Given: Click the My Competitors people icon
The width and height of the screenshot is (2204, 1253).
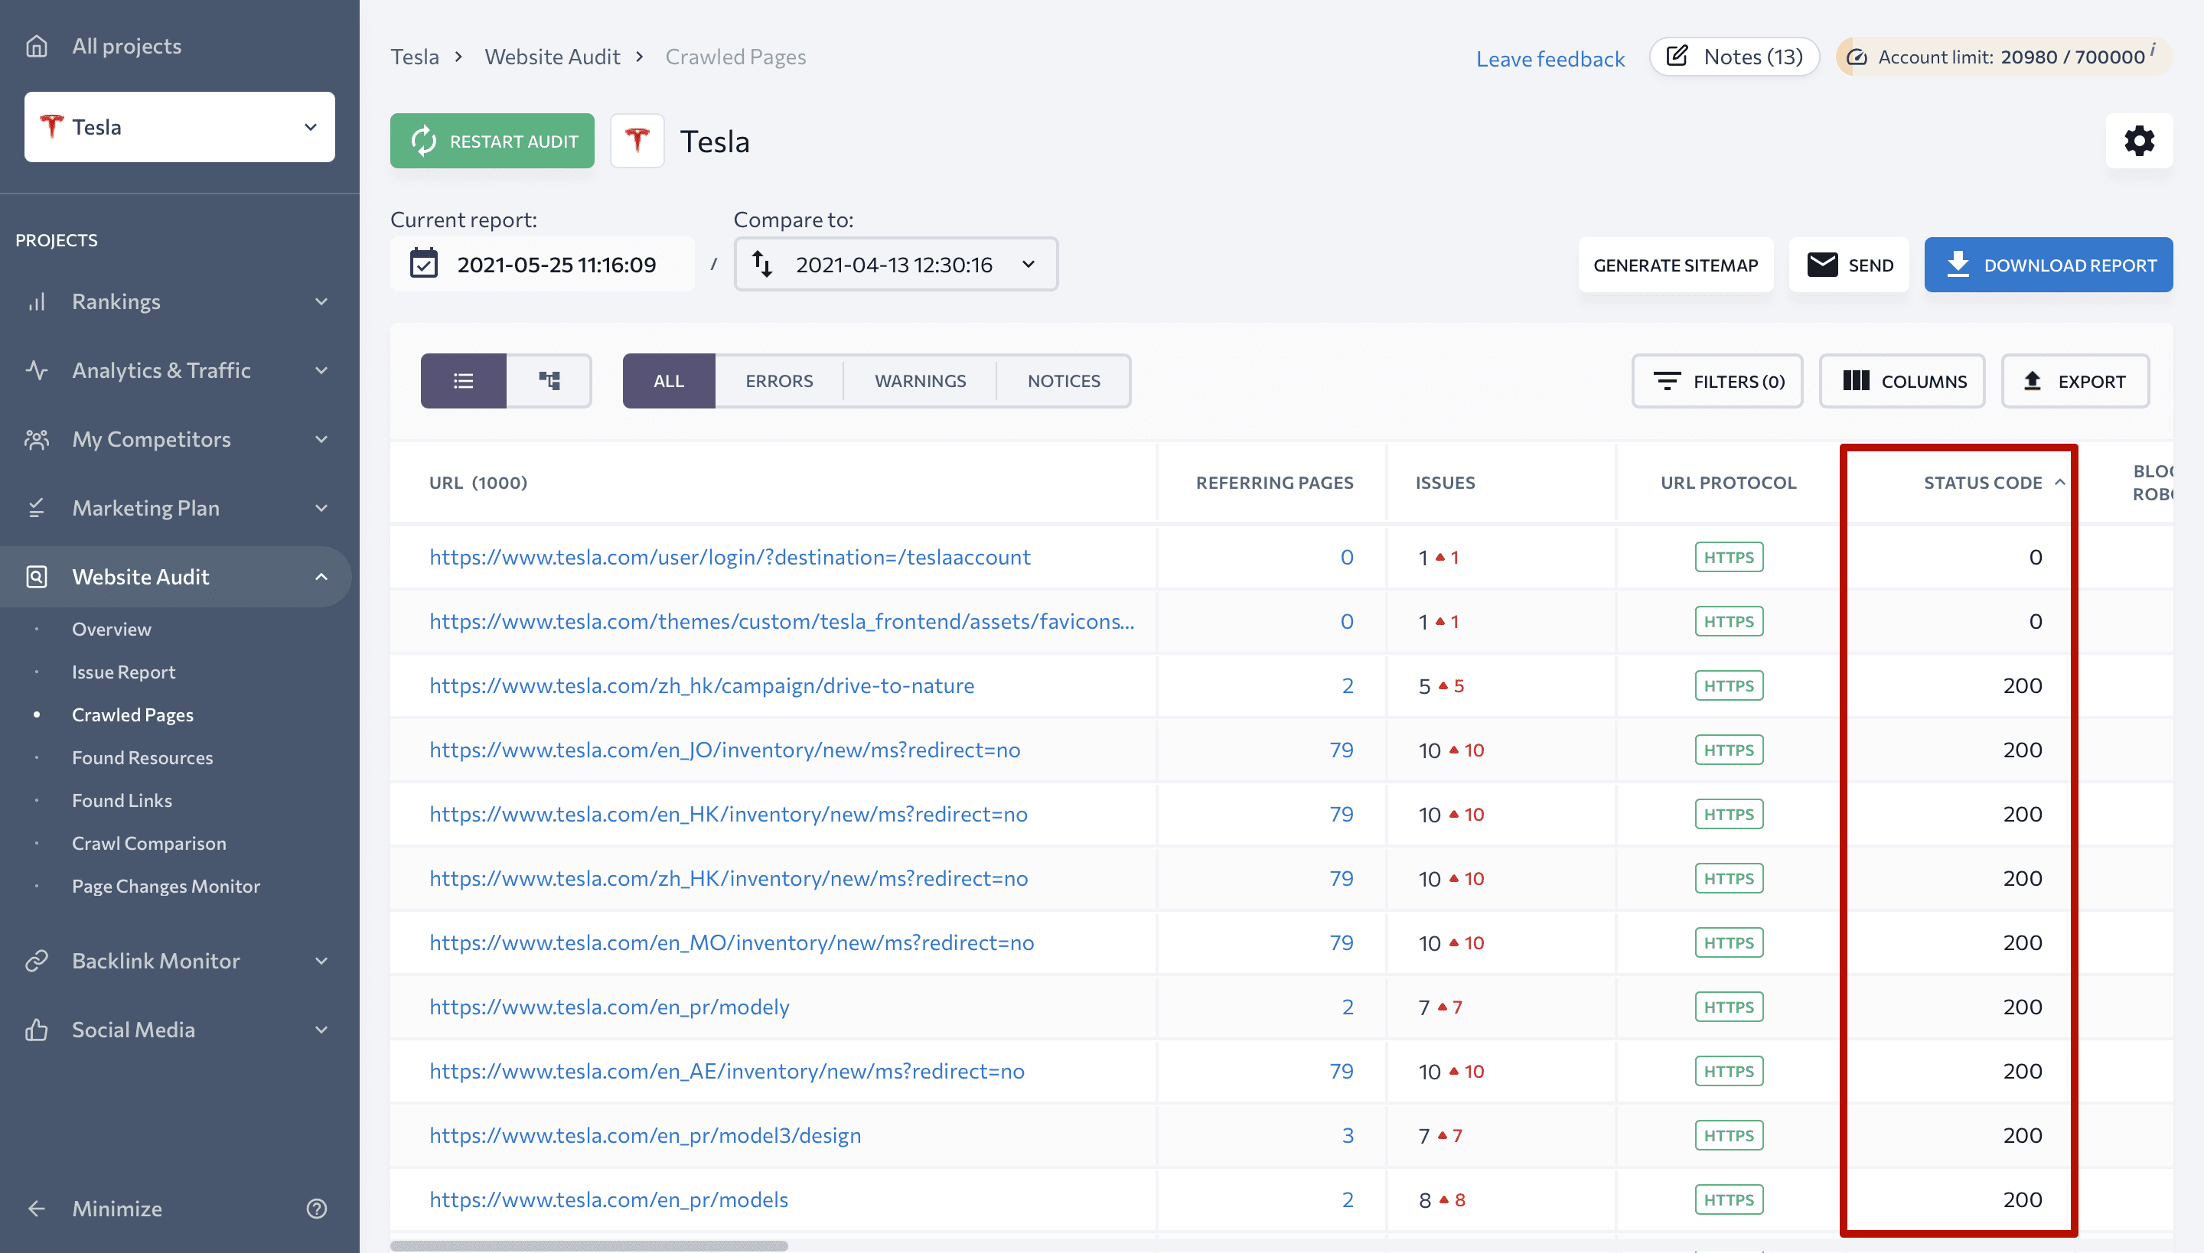Looking at the screenshot, I should [36, 439].
